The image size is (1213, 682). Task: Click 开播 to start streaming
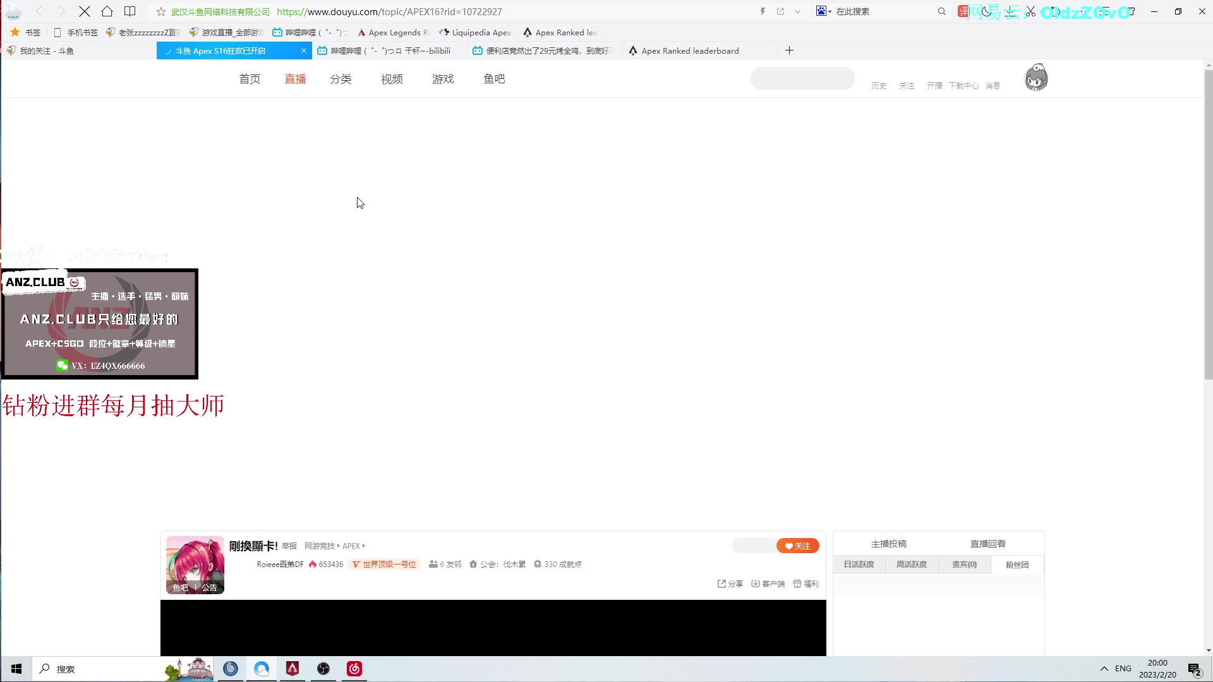(x=934, y=86)
